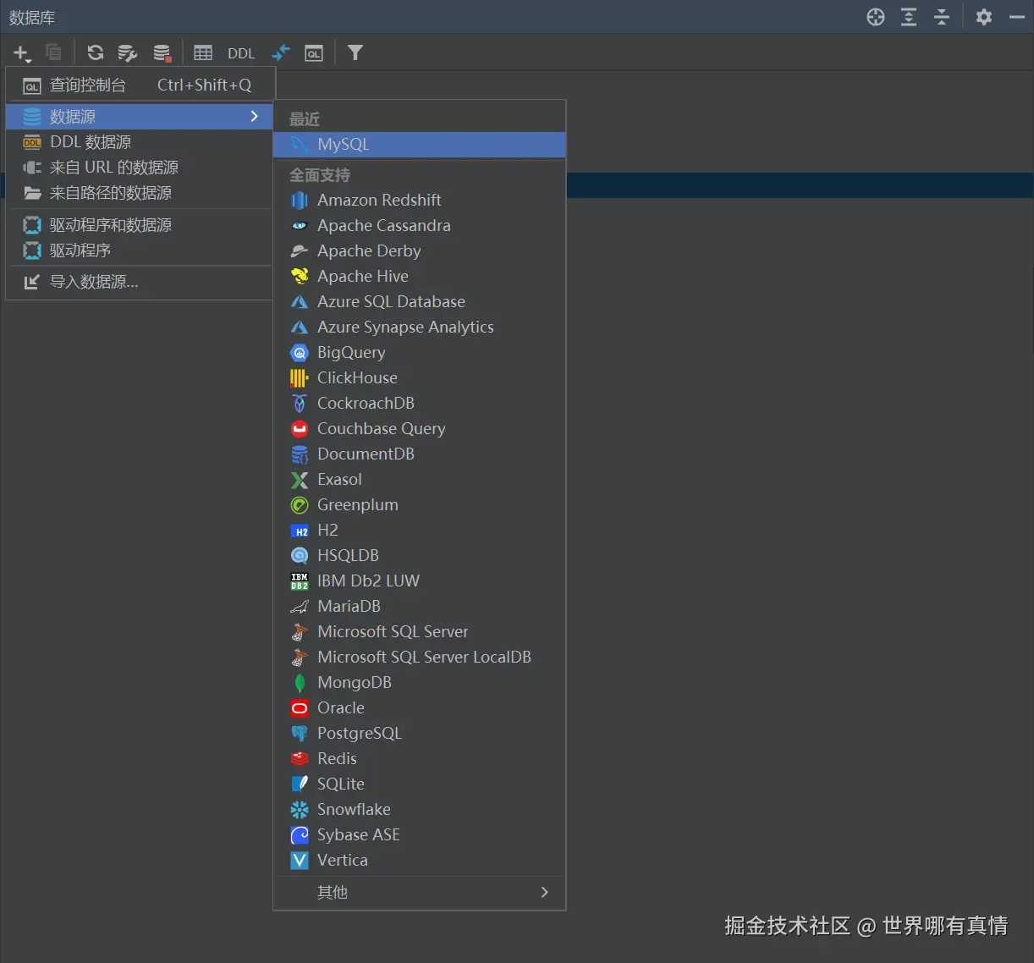
Task: Select Apache Hive data source
Action: point(420,276)
